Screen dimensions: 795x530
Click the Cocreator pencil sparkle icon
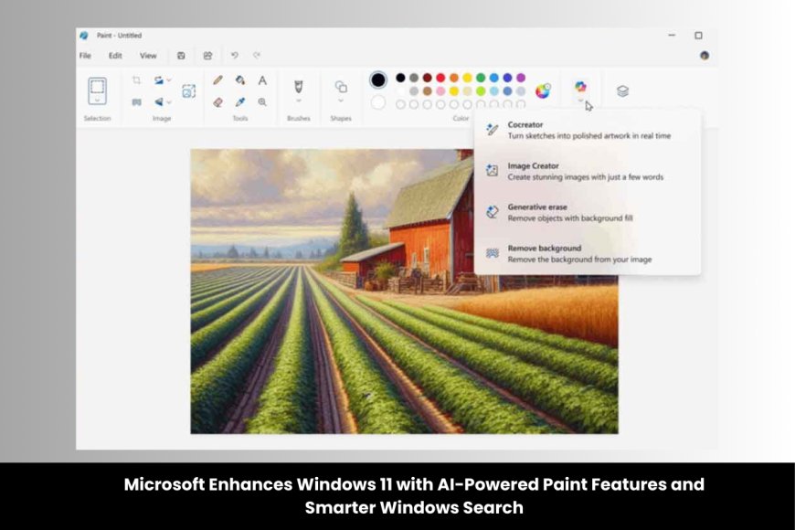492,130
